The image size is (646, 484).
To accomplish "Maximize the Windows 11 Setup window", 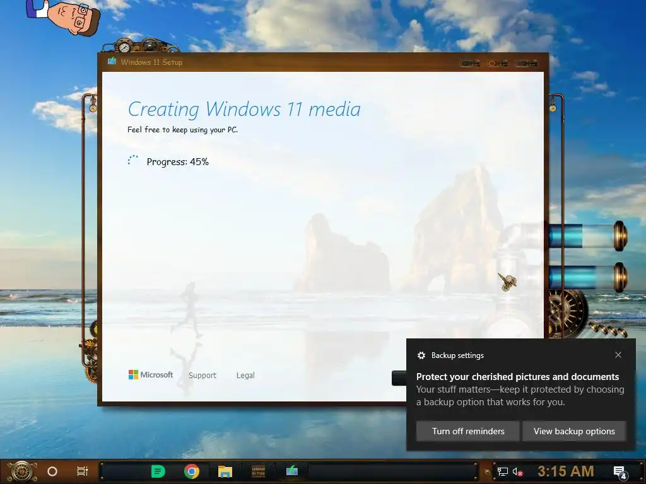I will point(498,64).
